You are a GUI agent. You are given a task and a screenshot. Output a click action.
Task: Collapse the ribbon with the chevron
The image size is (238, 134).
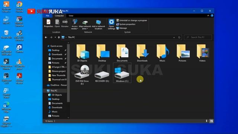pos(208,16)
